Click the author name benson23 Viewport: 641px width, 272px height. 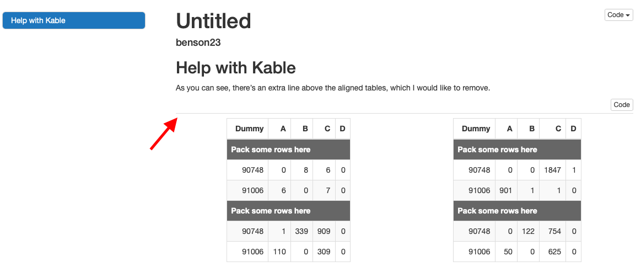pyautogui.click(x=198, y=42)
